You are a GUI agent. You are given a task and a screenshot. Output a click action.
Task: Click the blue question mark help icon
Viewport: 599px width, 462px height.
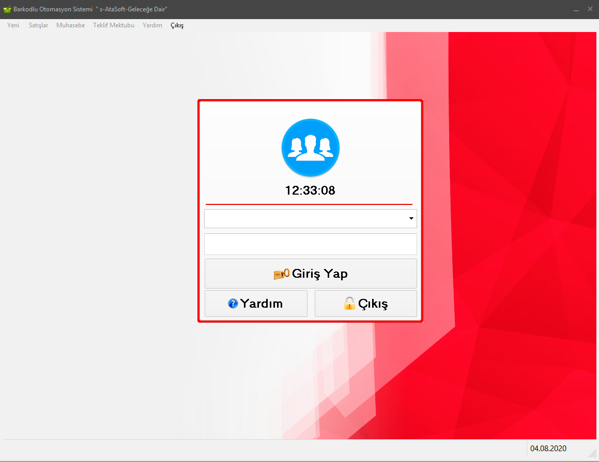(x=233, y=304)
